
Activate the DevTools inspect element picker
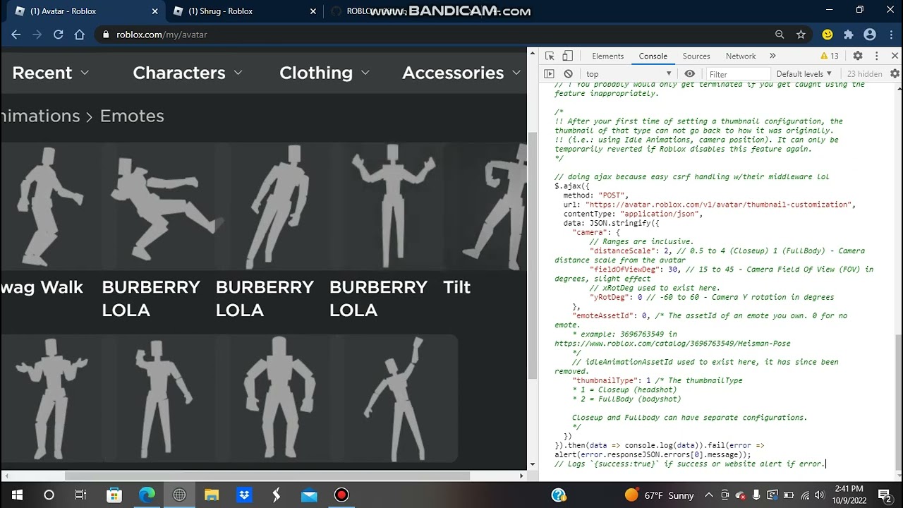click(550, 56)
